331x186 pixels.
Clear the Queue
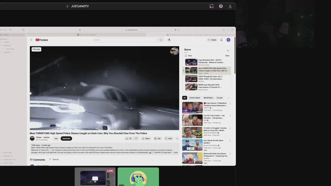[227, 56]
